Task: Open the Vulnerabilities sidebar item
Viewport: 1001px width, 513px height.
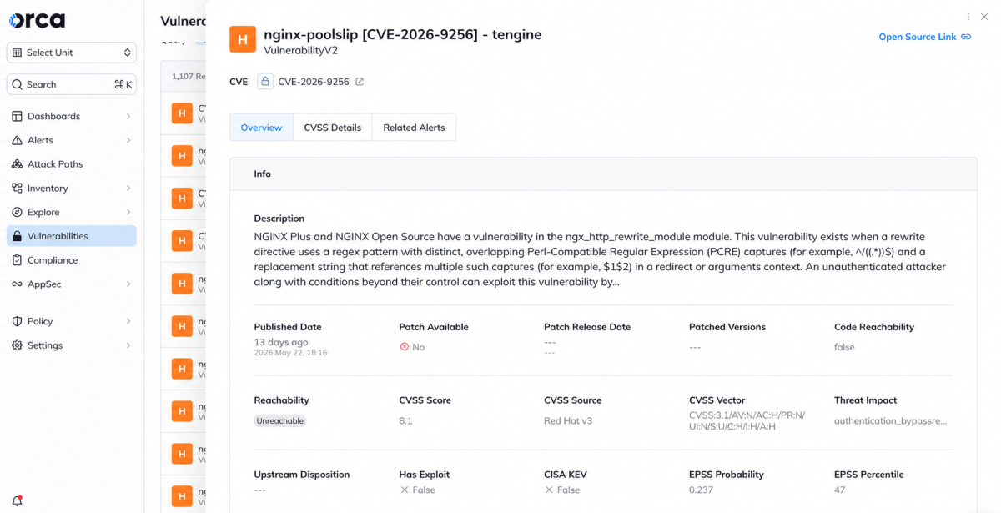Action: (72, 236)
